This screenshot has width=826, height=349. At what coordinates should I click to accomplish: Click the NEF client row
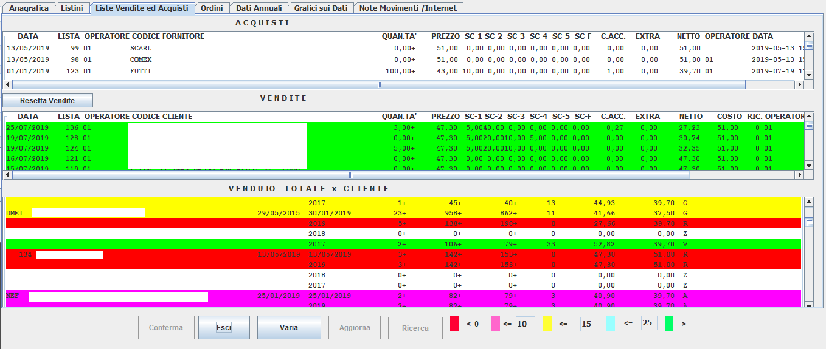(404, 296)
